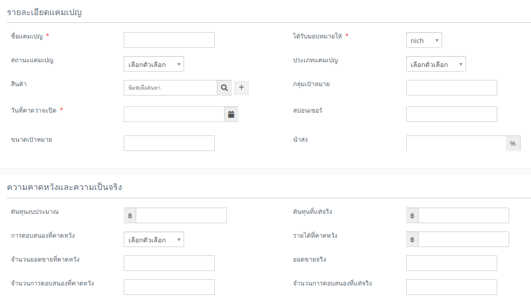Click the จำนวนการตอบสนองที่แท้จริง input field

[451, 287]
